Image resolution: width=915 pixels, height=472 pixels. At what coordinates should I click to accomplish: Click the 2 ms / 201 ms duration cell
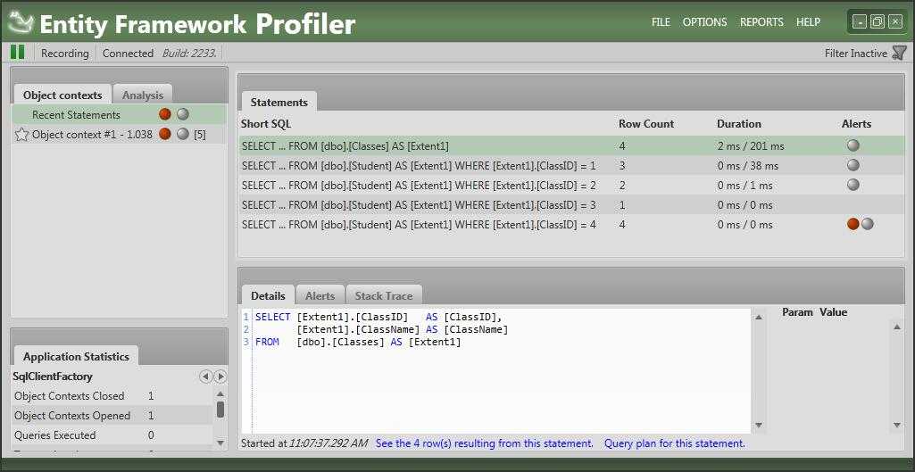[751, 145]
